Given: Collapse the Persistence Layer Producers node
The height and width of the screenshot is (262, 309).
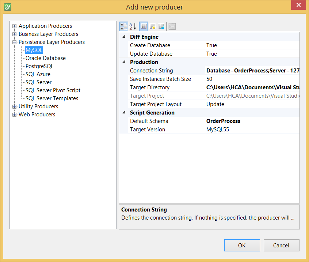Looking at the screenshot, I should pos(15,42).
